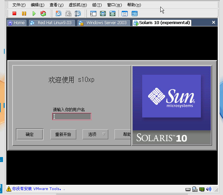Open the 编辑(E) menu
The height and width of the screenshot is (195, 223).
38,5
